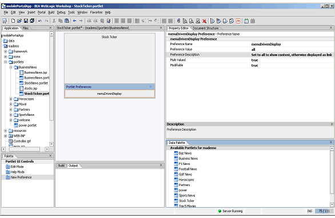The image size is (335, 218).
Task: Expand the SportsNews folder node
Action: (x=11, y=115)
